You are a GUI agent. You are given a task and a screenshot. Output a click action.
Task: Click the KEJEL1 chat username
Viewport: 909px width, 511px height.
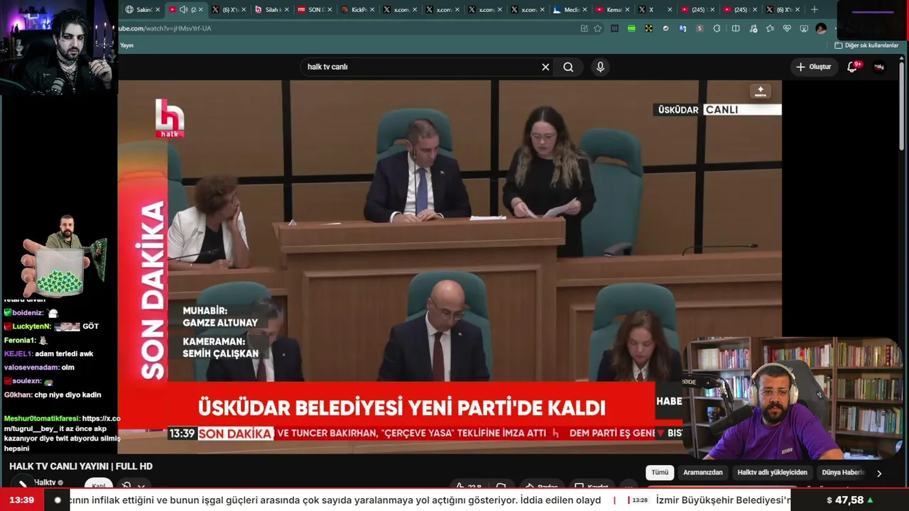(18, 353)
